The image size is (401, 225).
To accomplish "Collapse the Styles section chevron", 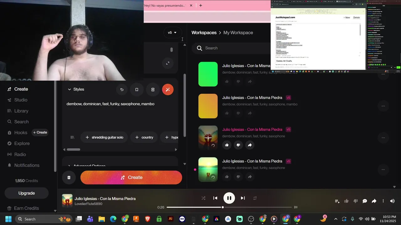I will coord(70,89).
